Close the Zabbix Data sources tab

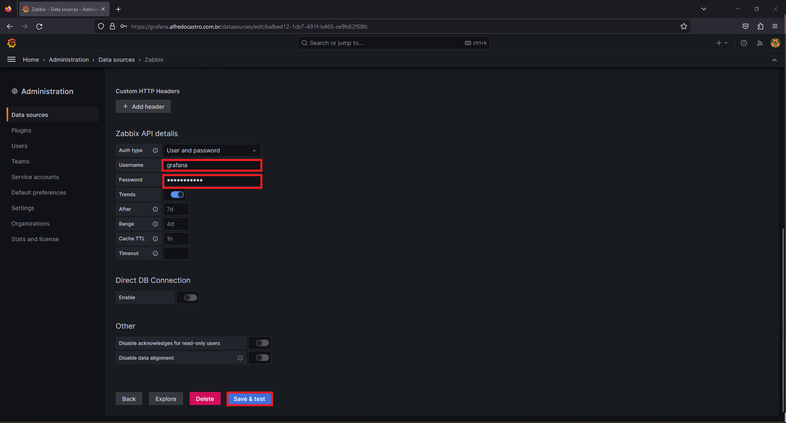tap(103, 9)
